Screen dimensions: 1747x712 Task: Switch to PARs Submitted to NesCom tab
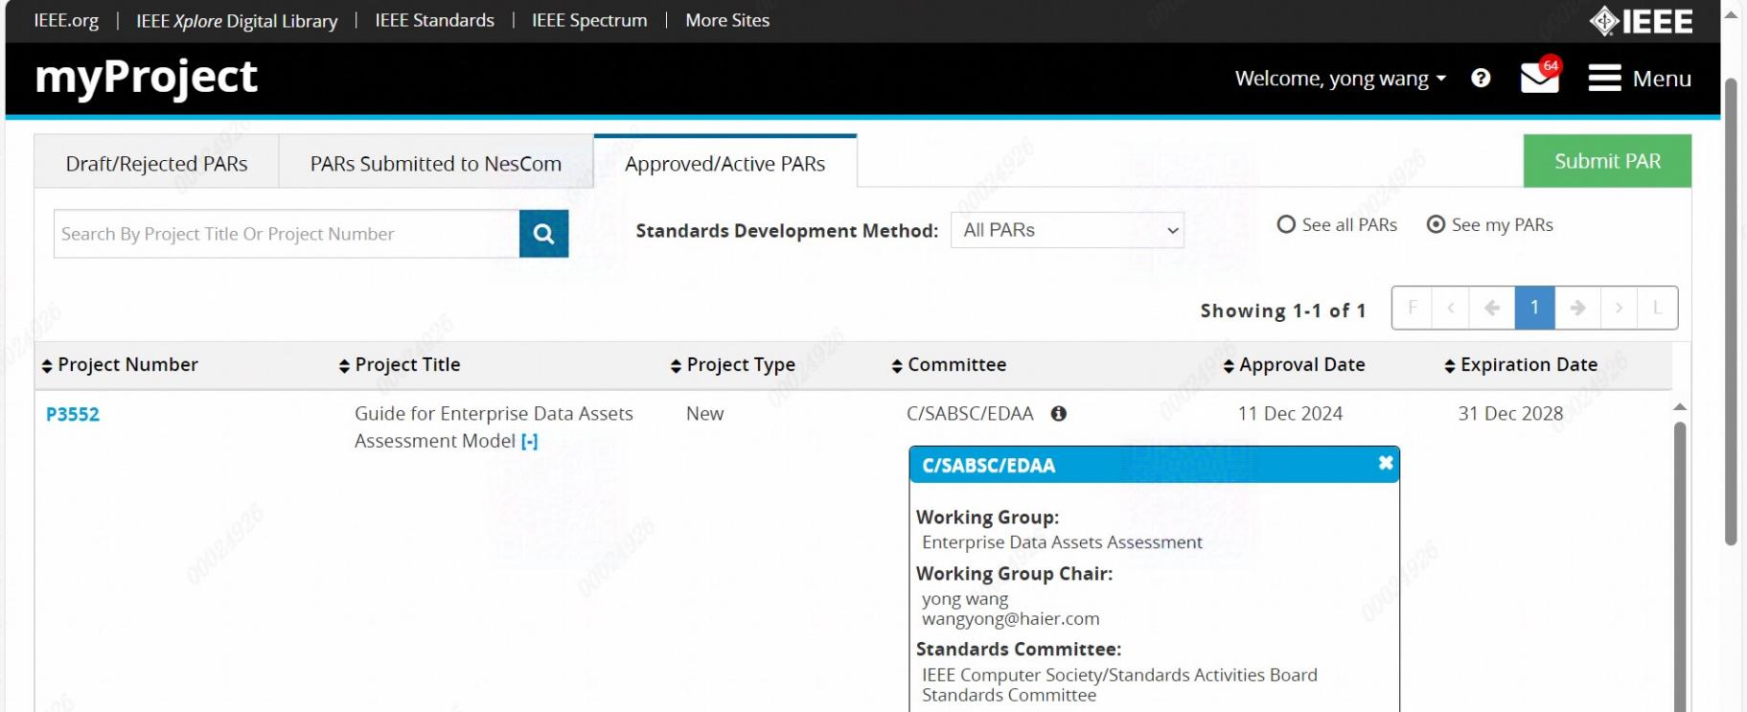click(435, 164)
